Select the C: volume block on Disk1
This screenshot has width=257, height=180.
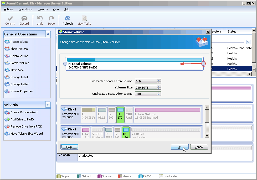pyautogui.click(x=89, y=115)
